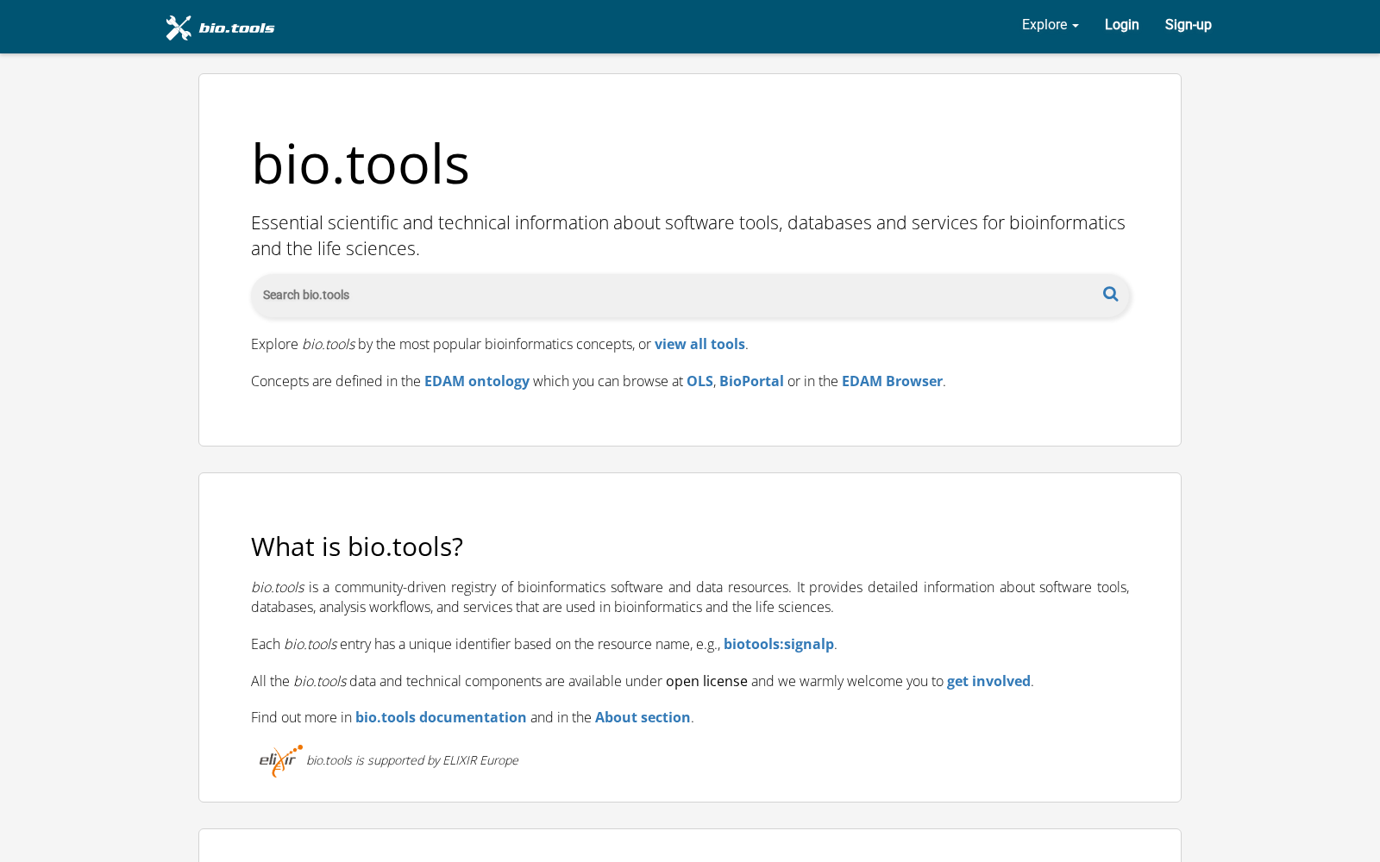1380x862 pixels.
Task: Open the About section link
Action: pos(643,717)
